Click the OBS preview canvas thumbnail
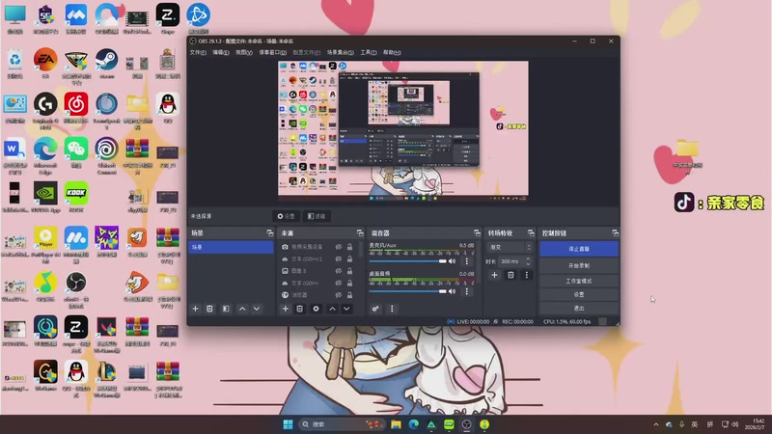The height and width of the screenshot is (434, 772). [403, 129]
